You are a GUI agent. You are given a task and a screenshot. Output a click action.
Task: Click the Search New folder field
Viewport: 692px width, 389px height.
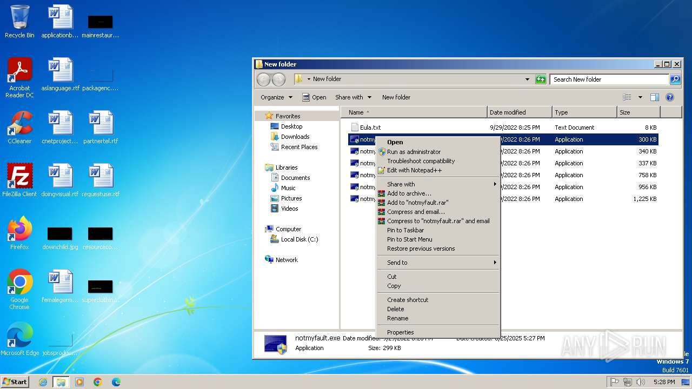(610, 79)
